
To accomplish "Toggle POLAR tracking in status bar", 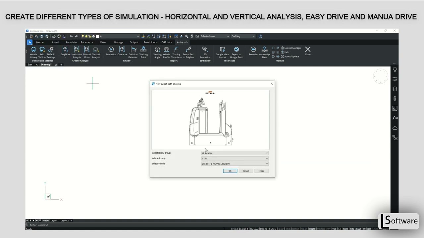I will coord(304,229).
